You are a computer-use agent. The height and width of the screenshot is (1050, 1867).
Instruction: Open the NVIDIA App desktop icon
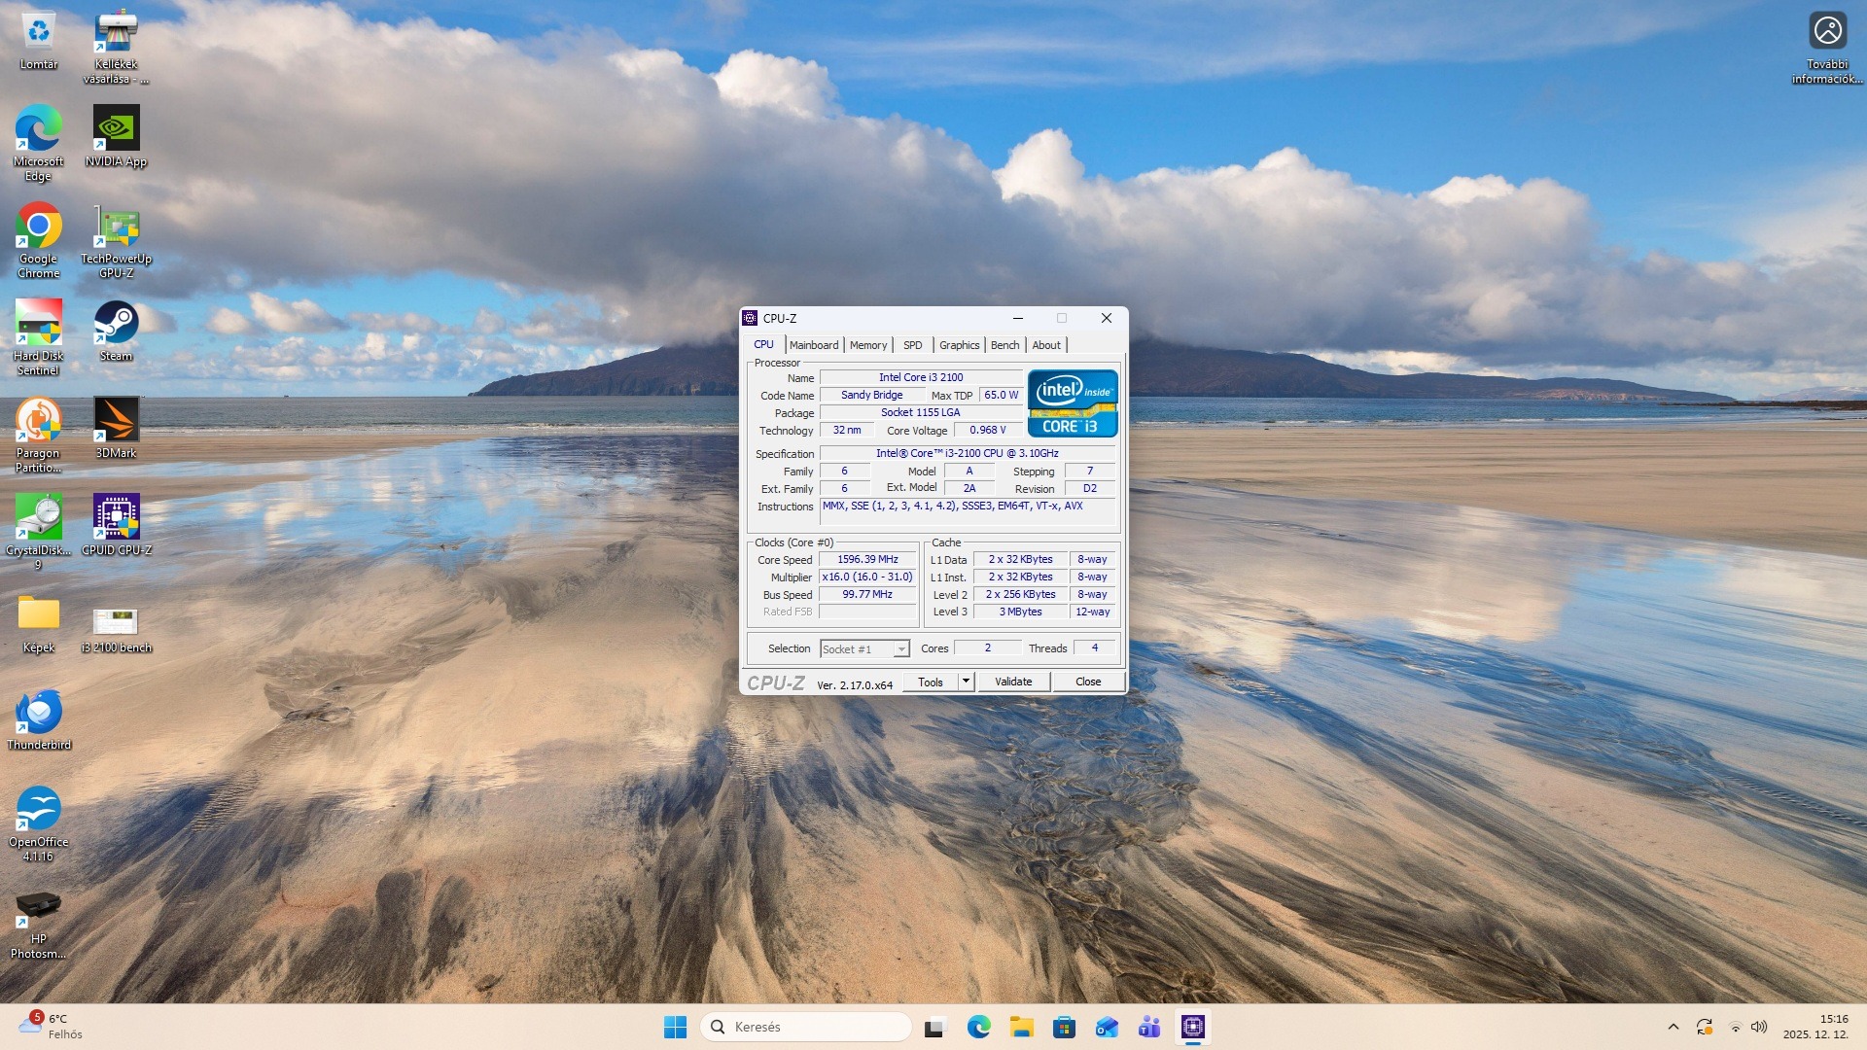[x=116, y=129]
